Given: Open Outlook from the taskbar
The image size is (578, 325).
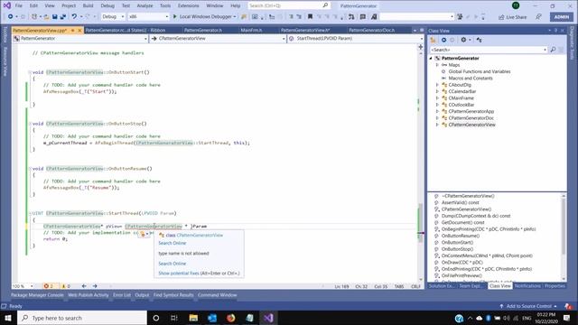Looking at the screenshot, I should coord(212,318).
